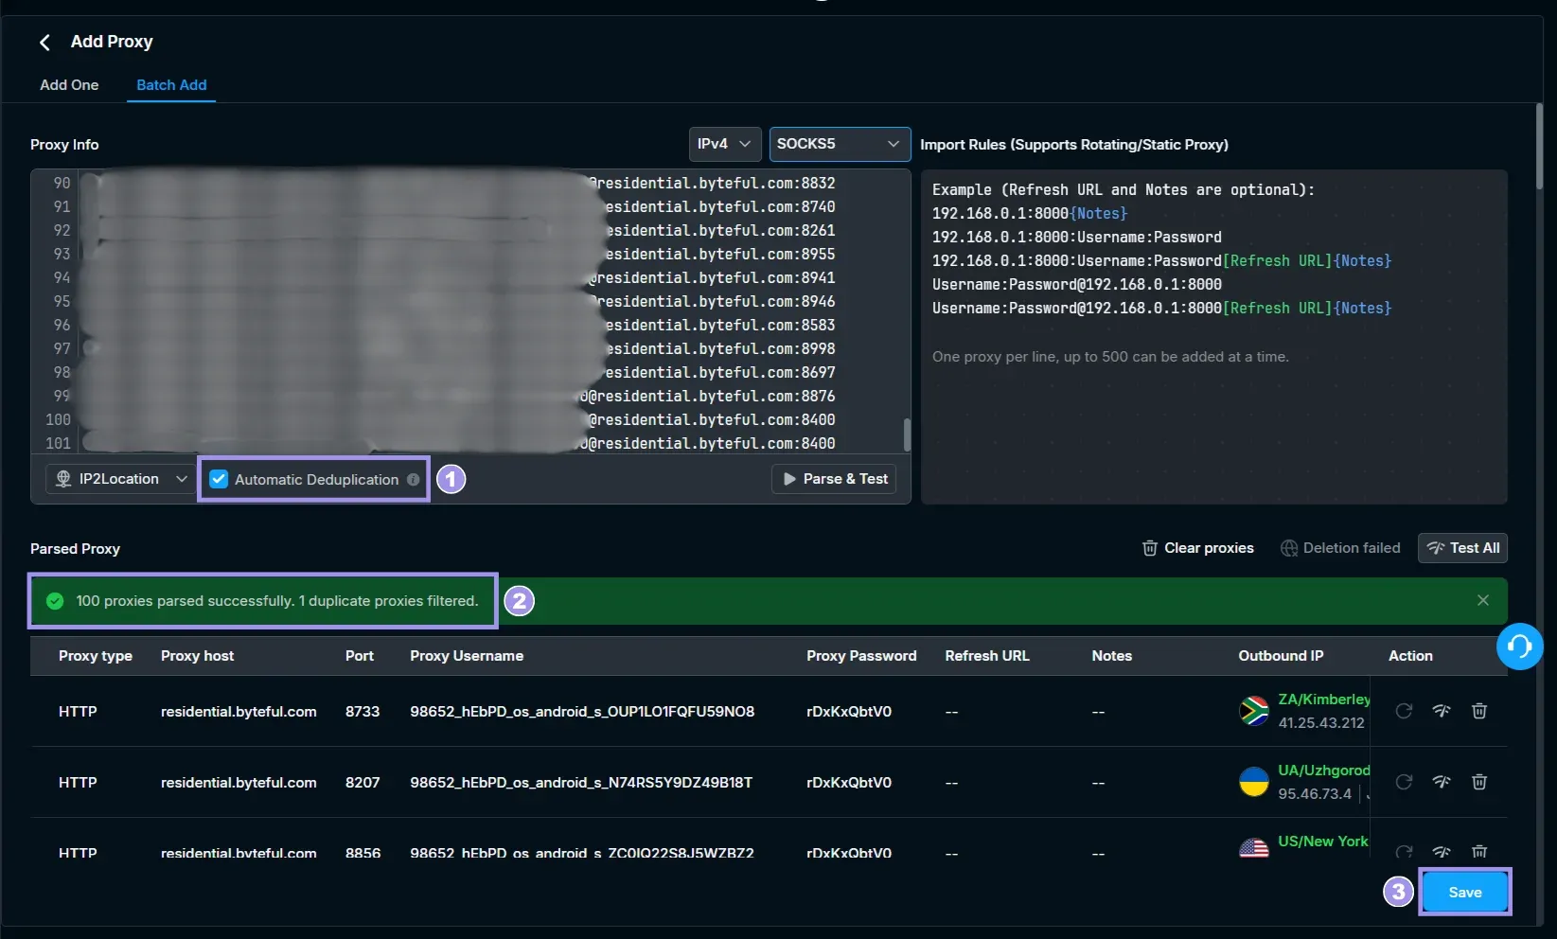This screenshot has width=1557, height=939.
Task: Refresh the ZA/Kimberley proxy row
Action: [1404, 711]
